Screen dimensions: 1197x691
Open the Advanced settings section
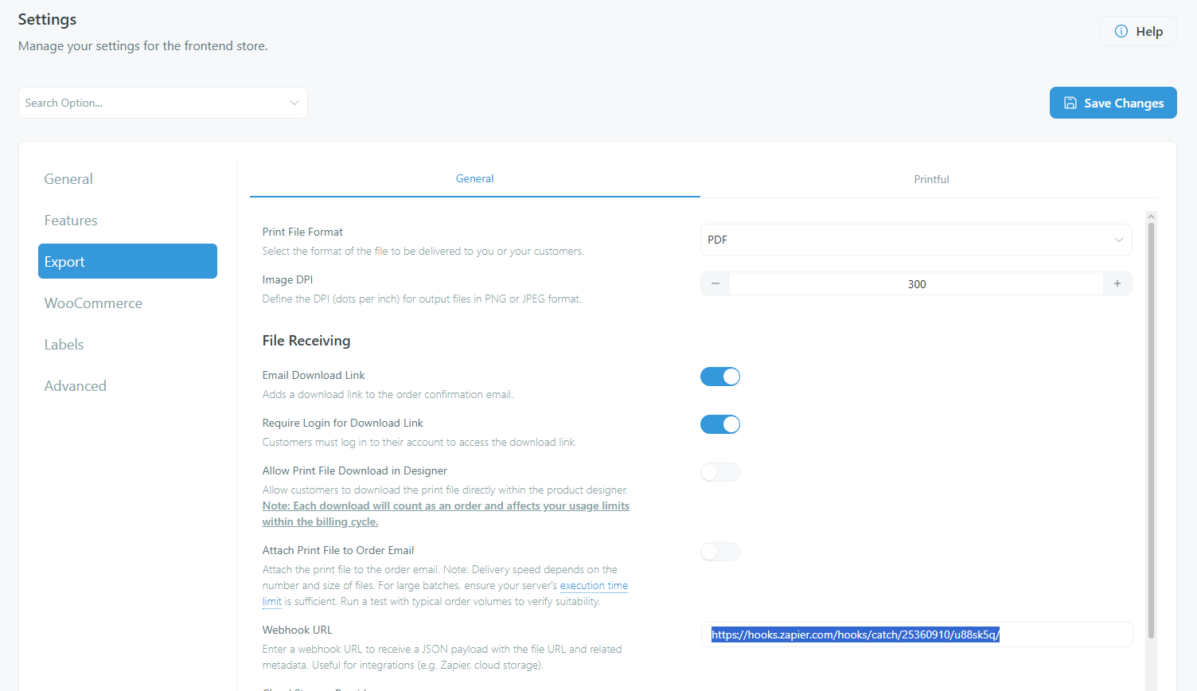coord(127,386)
